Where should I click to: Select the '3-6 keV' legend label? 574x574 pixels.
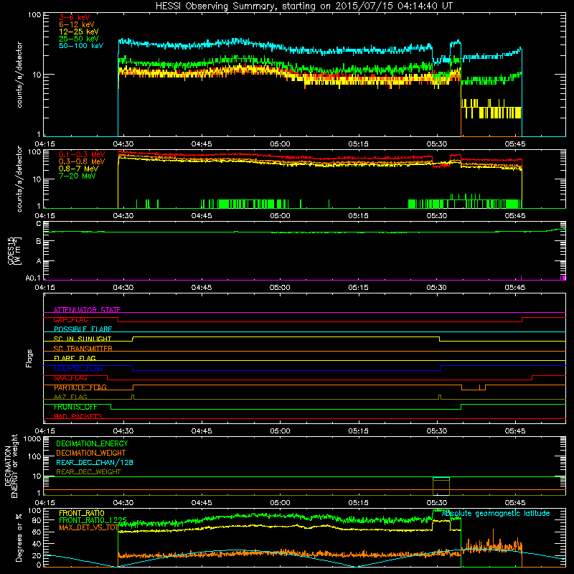pos(75,17)
